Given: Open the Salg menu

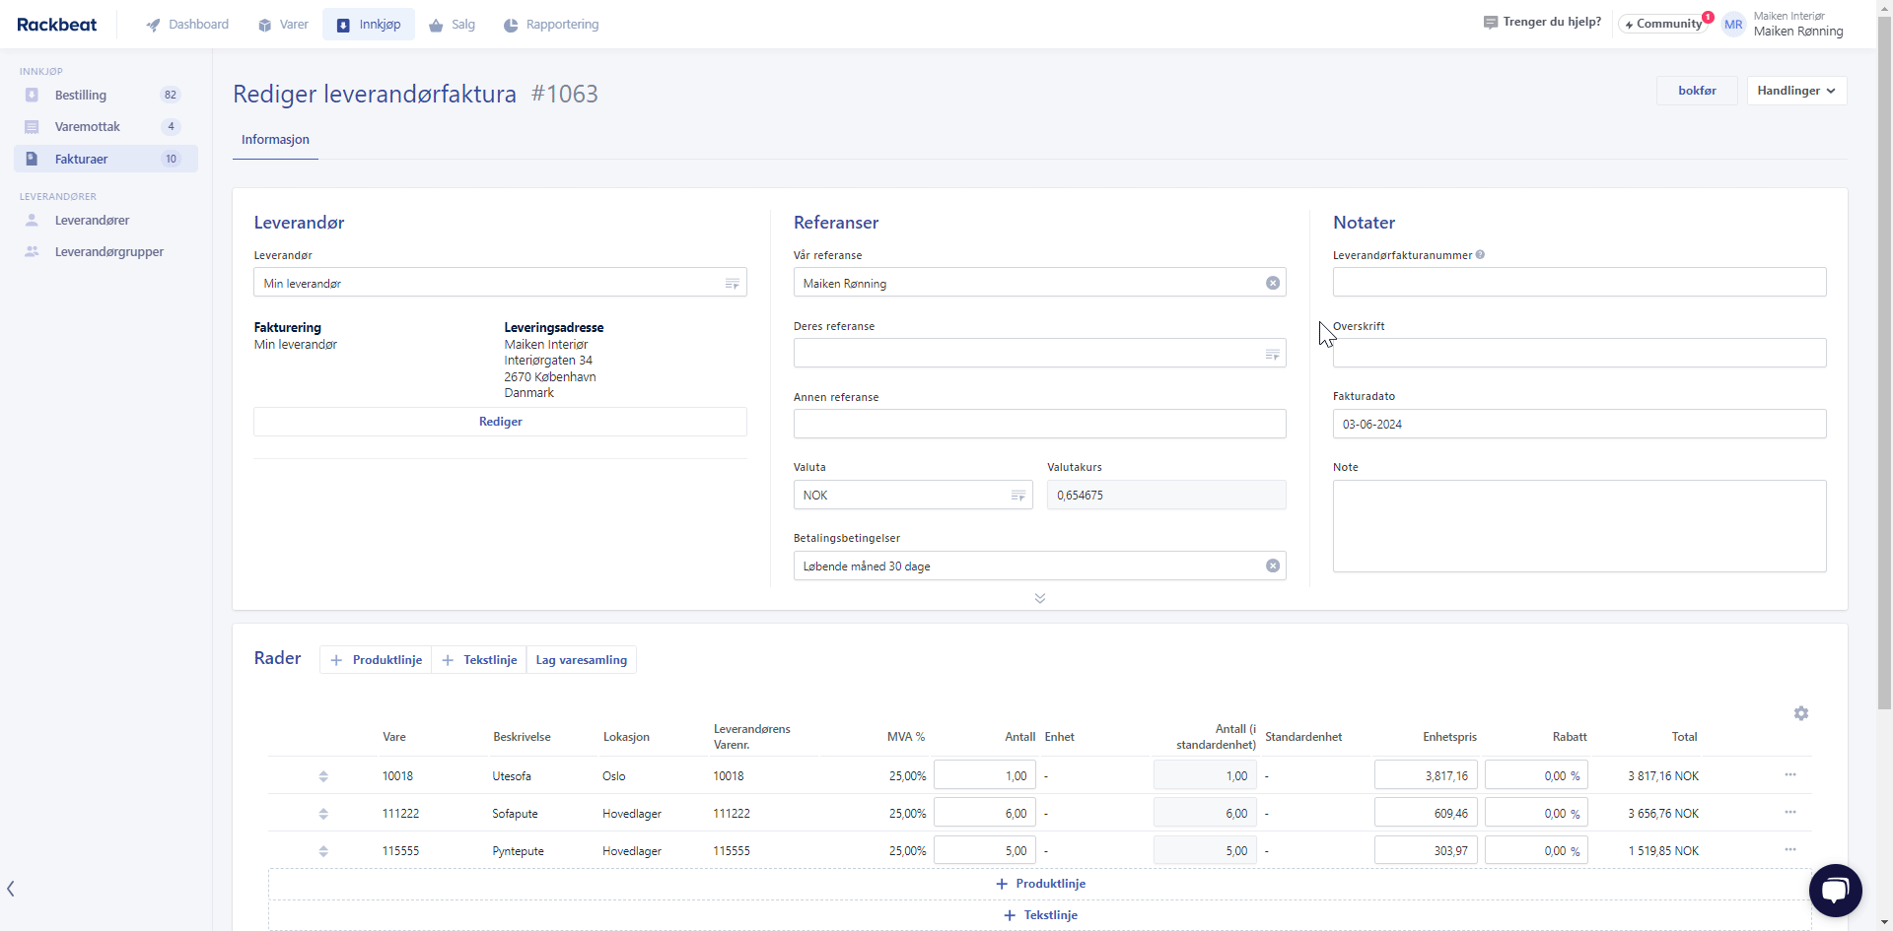Looking at the screenshot, I should coord(452,25).
